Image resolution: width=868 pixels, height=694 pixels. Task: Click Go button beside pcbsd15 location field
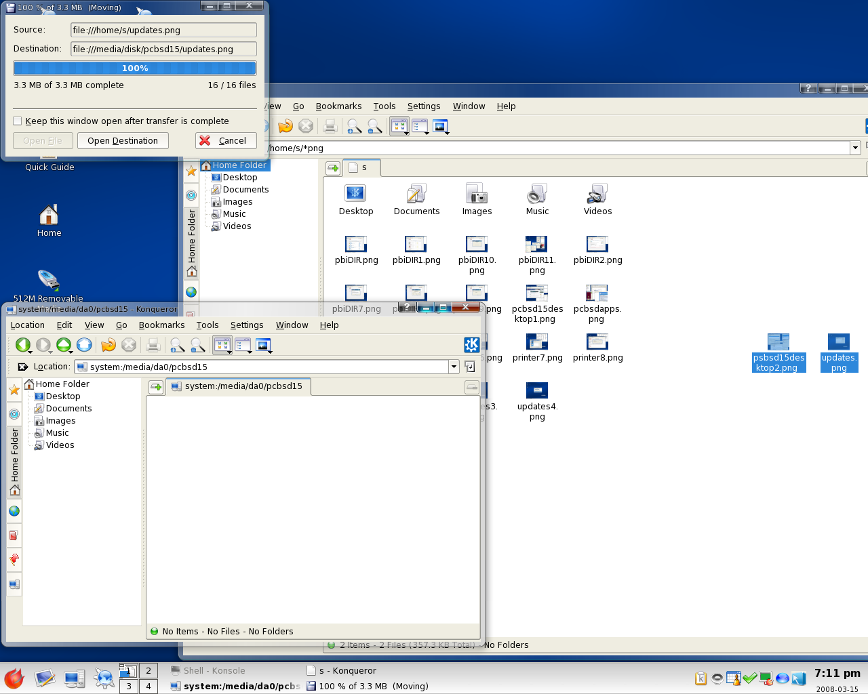click(x=470, y=367)
